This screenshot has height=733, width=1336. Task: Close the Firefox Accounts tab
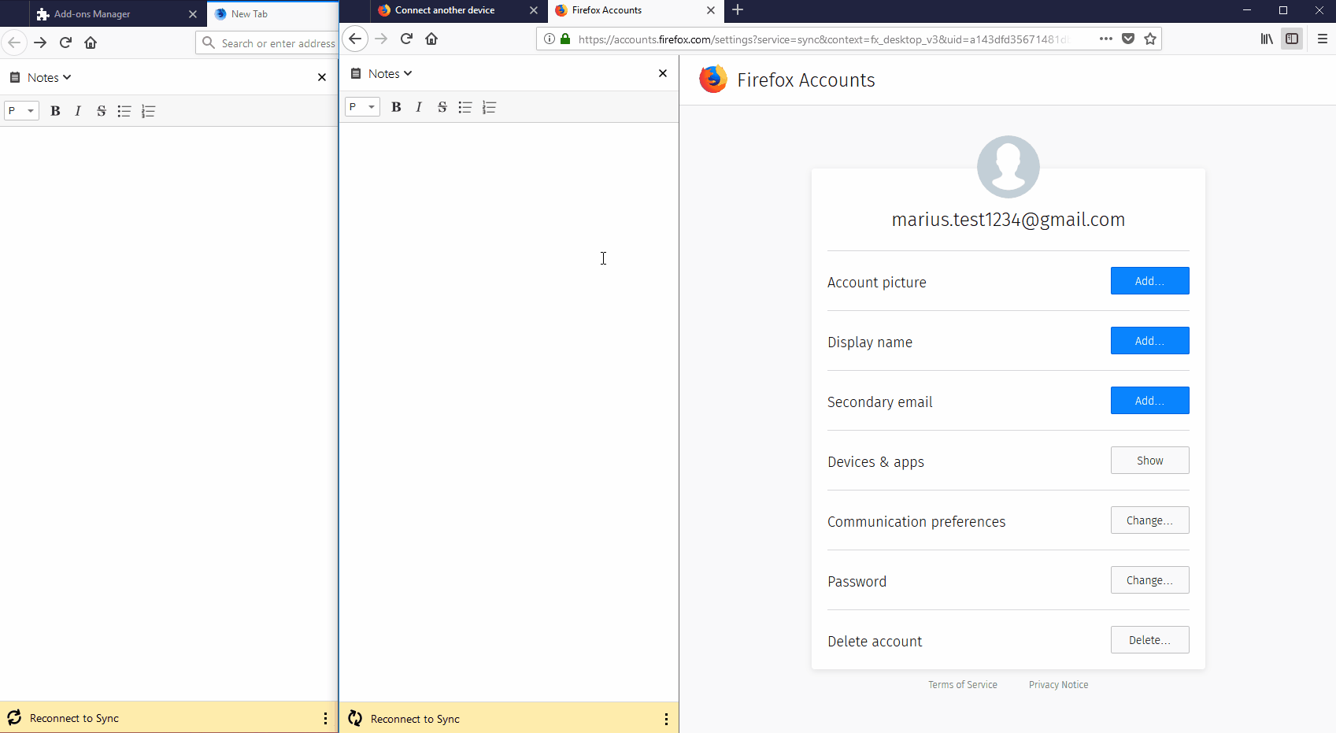(x=711, y=10)
